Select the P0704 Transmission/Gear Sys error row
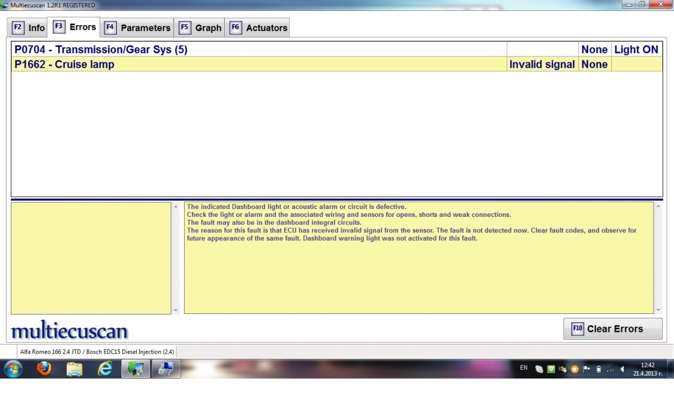This screenshot has width=674, height=414. tap(258, 50)
